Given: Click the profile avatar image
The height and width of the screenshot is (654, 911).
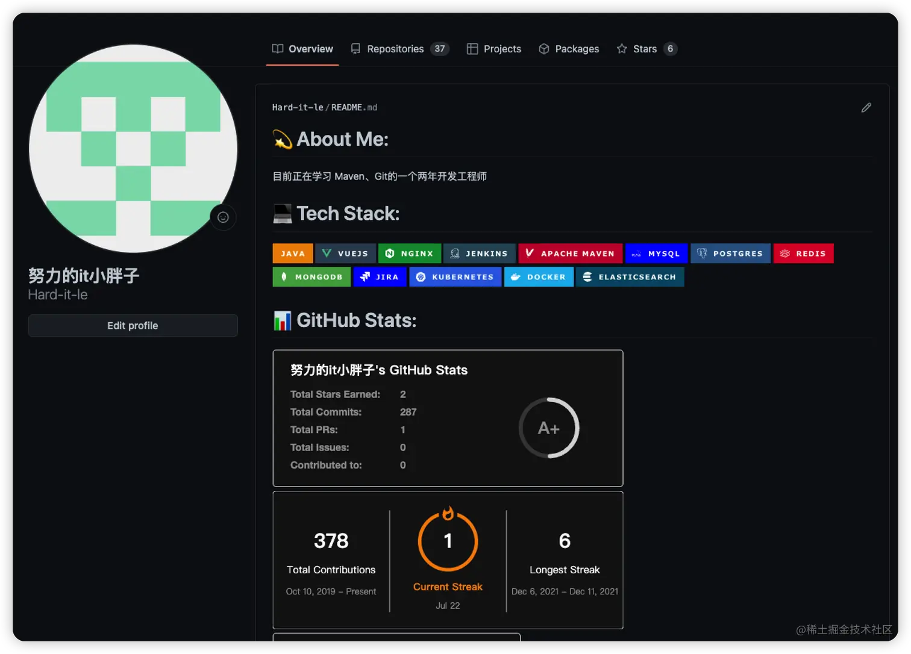Looking at the screenshot, I should pyautogui.click(x=133, y=149).
